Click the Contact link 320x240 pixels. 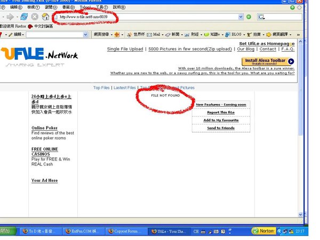268,49
